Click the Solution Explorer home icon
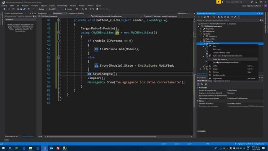Image resolution: width=268 pixels, height=151 pixels. coord(205,17)
